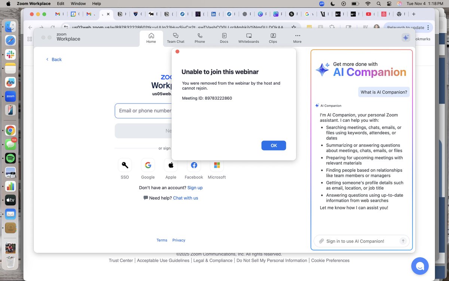Viewport: 449px width, 281px height.
Task: Open Apple TV from the Dock
Action: pos(10,200)
